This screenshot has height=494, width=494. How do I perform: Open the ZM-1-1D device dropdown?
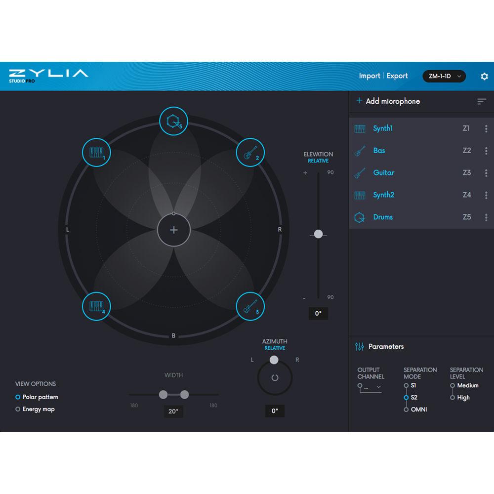click(x=444, y=76)
